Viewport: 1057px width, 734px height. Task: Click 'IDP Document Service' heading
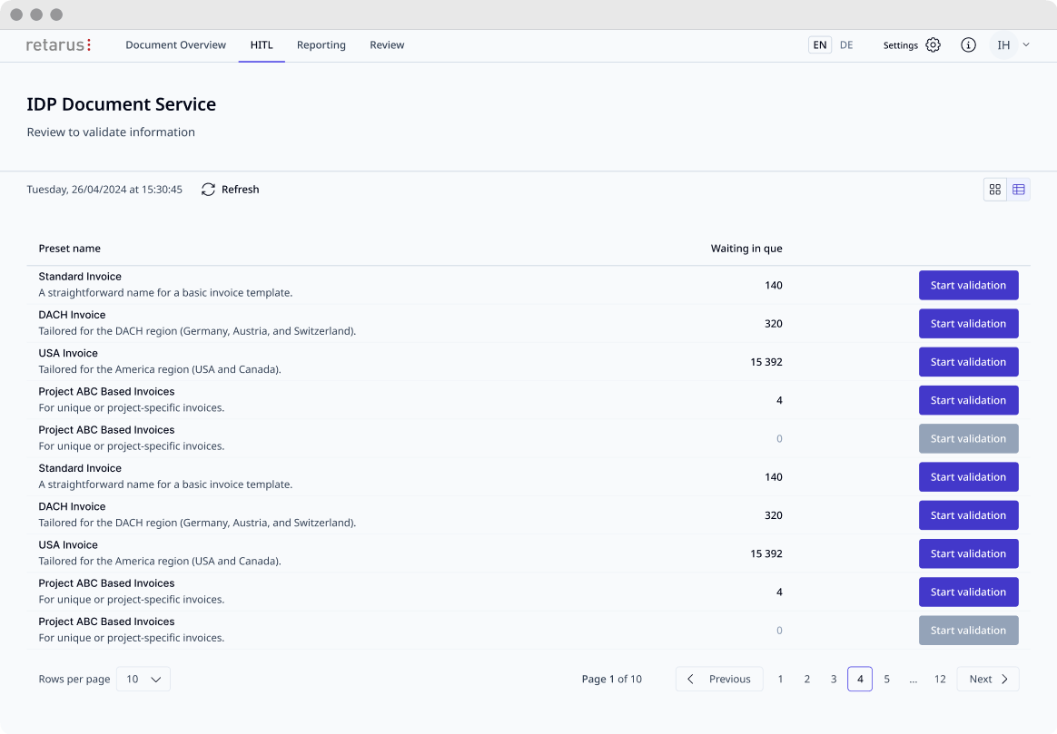(122, 104)
